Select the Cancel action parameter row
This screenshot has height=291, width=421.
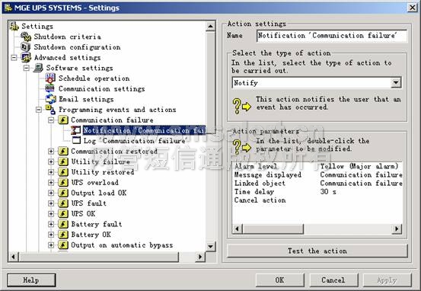(317, 200)
